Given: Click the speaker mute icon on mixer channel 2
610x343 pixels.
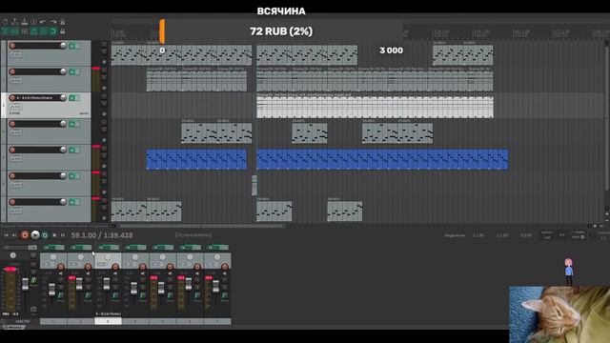Looking at the screenshot, I should pos(88,273).
